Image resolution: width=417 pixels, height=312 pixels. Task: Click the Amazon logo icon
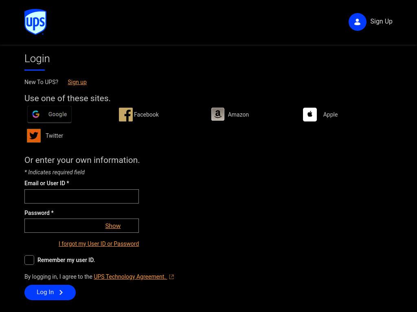point(218,114)
